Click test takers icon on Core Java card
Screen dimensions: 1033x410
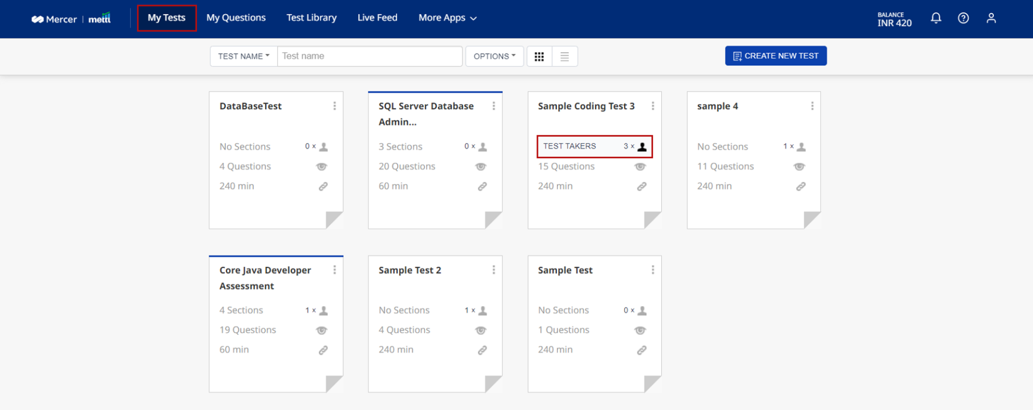tap(323, 310)
